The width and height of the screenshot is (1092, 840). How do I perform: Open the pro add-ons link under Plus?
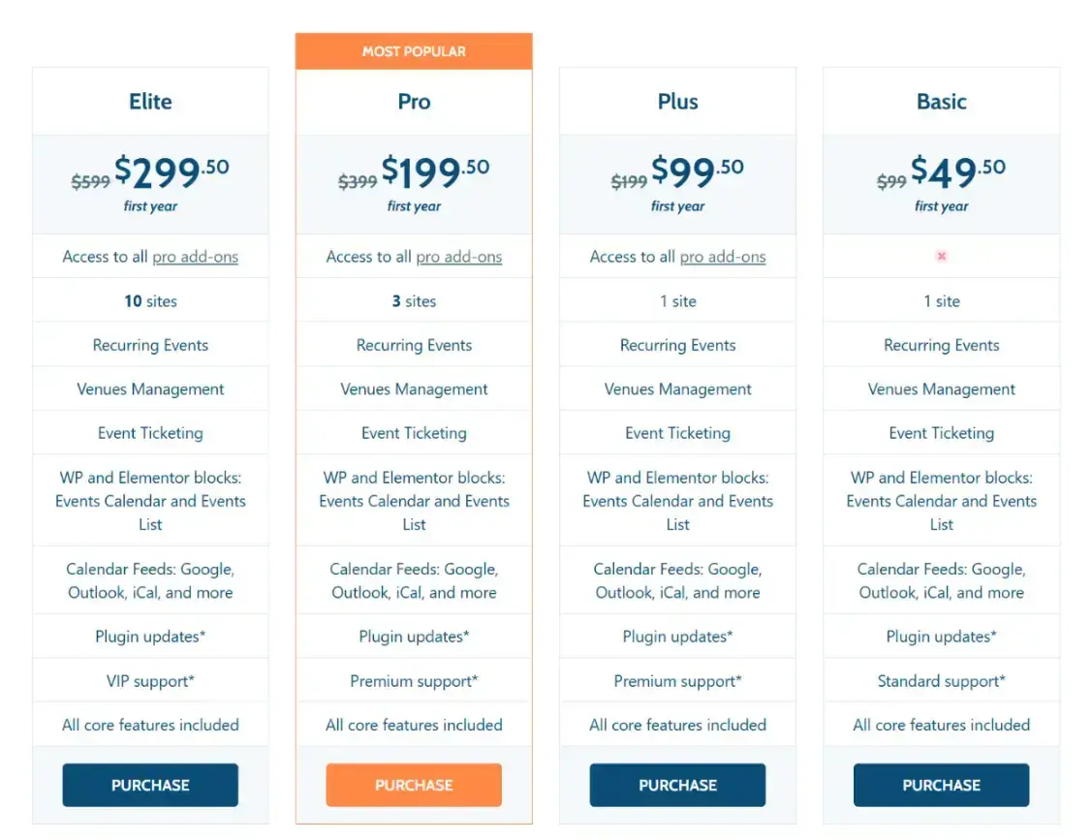point(723,257)
